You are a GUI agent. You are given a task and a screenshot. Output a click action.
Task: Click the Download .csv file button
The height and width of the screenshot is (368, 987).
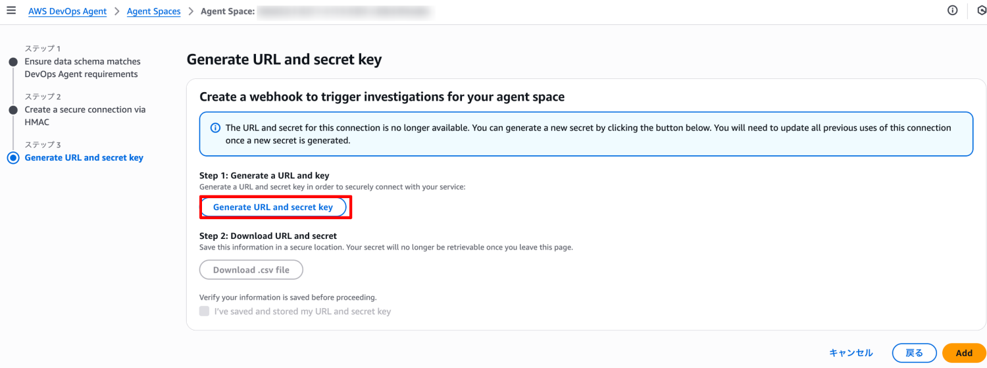(x=251, y=270)
